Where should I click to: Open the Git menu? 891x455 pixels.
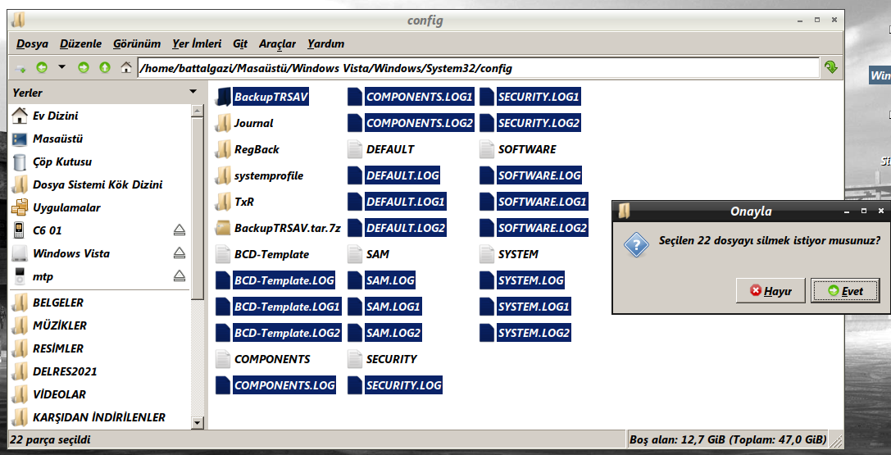(x=240, y=43)
